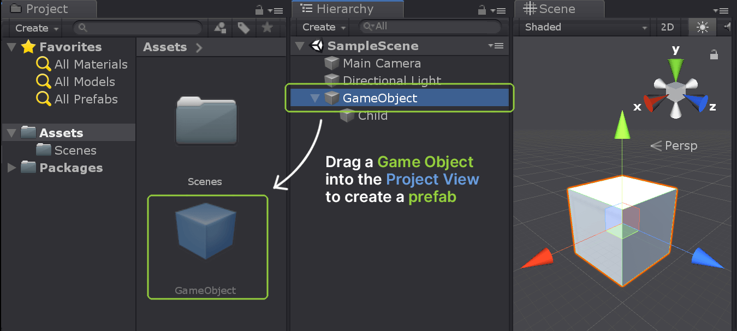Toggle scene lighting with the sun icon
Viewport: 737px width, 331px height.
[x=702, y=27]
